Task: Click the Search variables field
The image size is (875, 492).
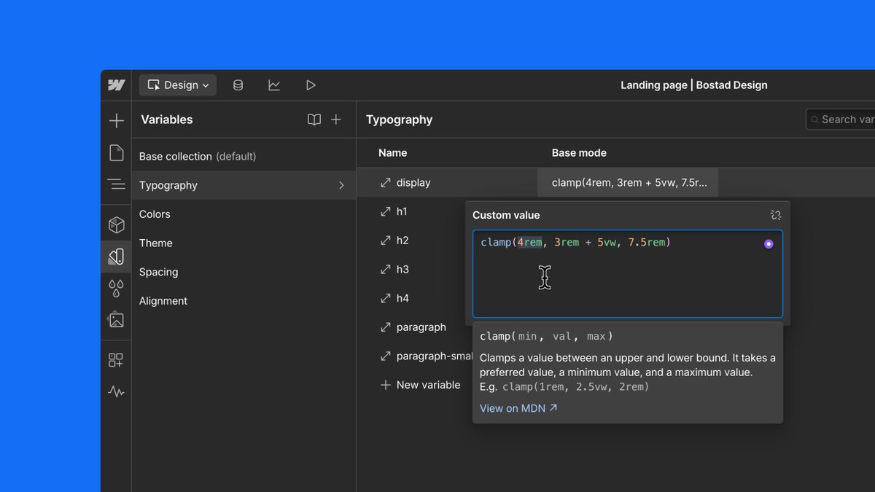Action: pyautogui.click(x=841, y=120)
